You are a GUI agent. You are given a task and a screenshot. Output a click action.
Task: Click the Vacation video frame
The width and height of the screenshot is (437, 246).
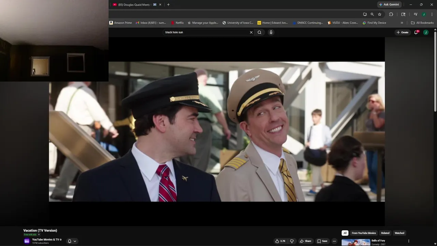pyautogui.click(x=217, y=132)
